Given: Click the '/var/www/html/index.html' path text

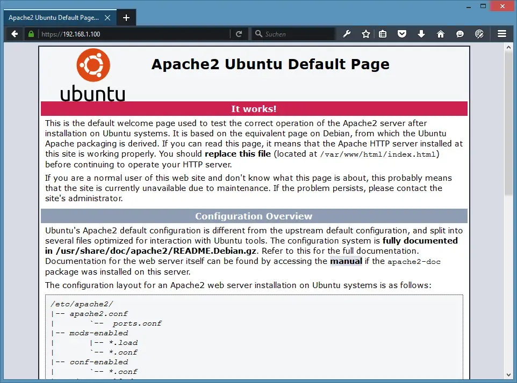Looking at the screenshot, I should pyautogui.click(x=378, y=154).
